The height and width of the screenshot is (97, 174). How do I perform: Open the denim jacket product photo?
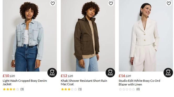[x=30, y=36]
